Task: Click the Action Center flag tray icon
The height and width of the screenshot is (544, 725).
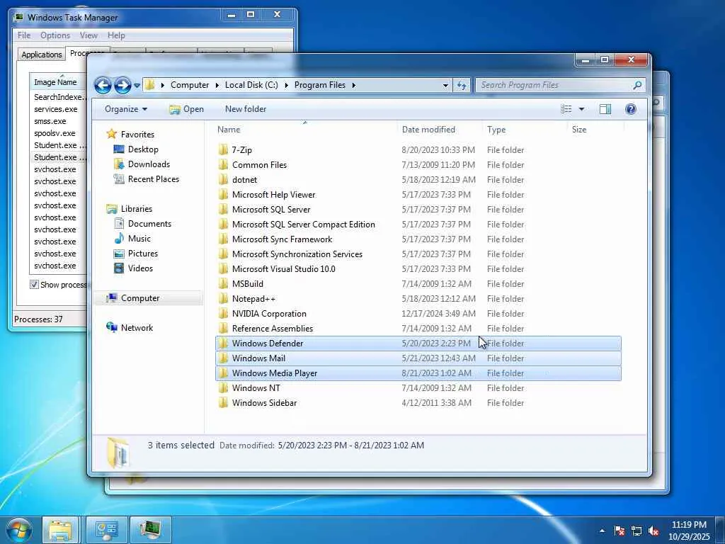Action: (x=619, y=531)
